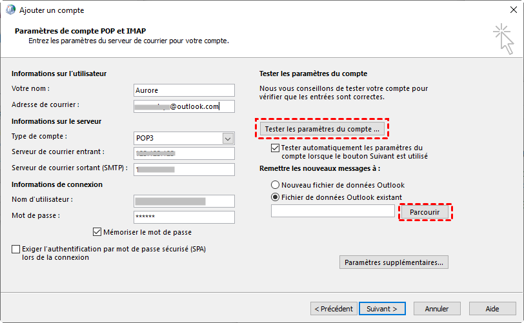Select Nouveau fichier de données Outlook option

click(x=276, y=185)
